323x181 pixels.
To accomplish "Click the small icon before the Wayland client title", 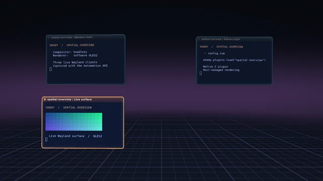I will click(49, 37).
